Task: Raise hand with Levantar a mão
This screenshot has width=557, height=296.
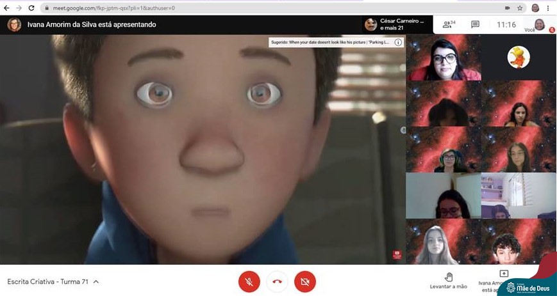Action: pos(448,280)
